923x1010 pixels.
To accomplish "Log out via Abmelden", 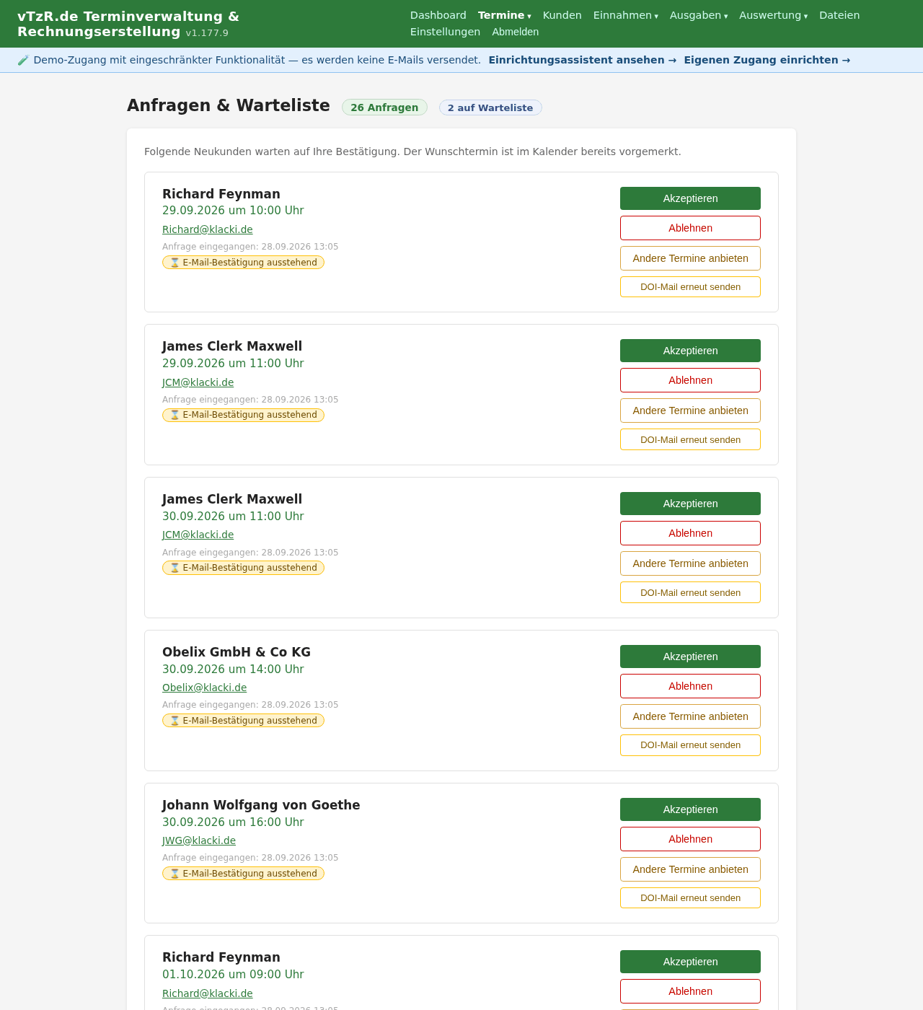I will coord(516,32).
